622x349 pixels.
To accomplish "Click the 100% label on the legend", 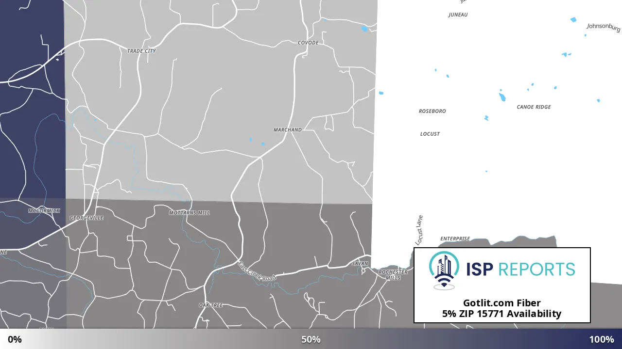I will click(x=602, y=339).
